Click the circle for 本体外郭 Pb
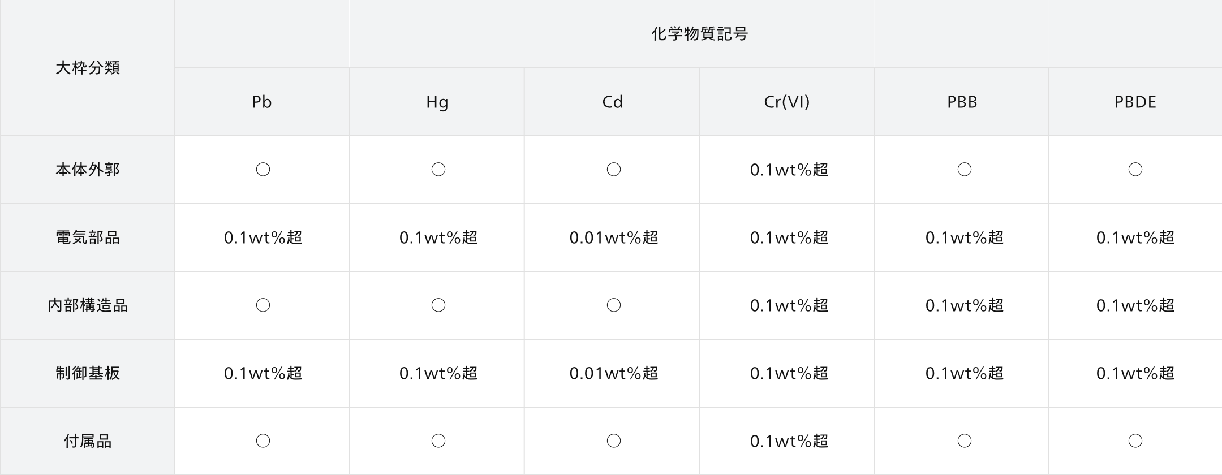Viewport: 1222px width, 475px height. pos(263,170)
